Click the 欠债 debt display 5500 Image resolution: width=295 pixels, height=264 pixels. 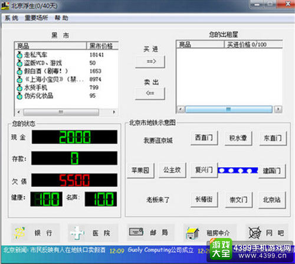(74, 180)
